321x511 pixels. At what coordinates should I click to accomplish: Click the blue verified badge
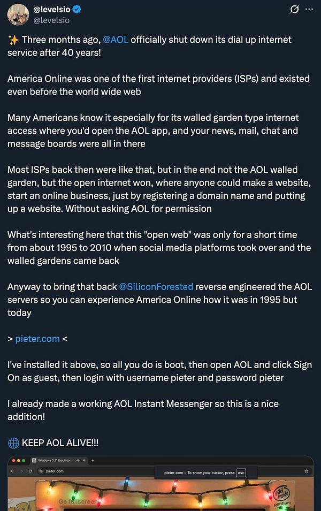point(77,10)
